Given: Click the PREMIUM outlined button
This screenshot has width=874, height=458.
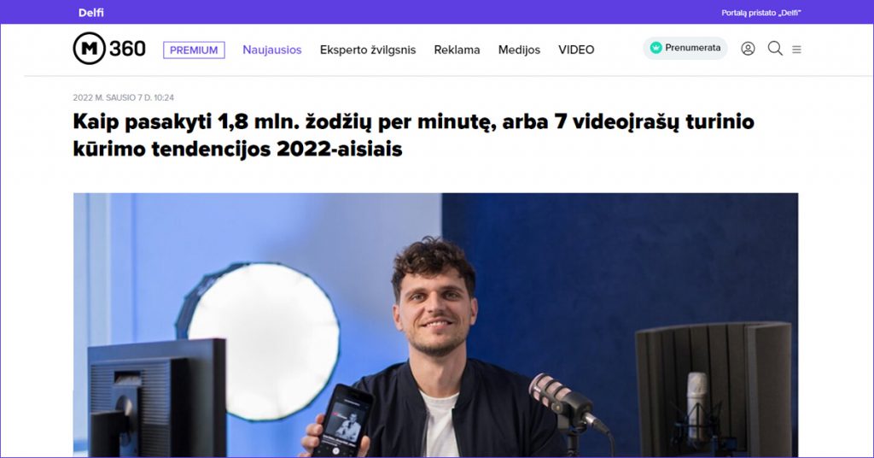Looking at the screenshot, I should (194, 50).
